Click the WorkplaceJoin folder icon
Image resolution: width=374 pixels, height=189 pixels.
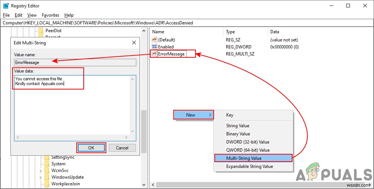47,184
